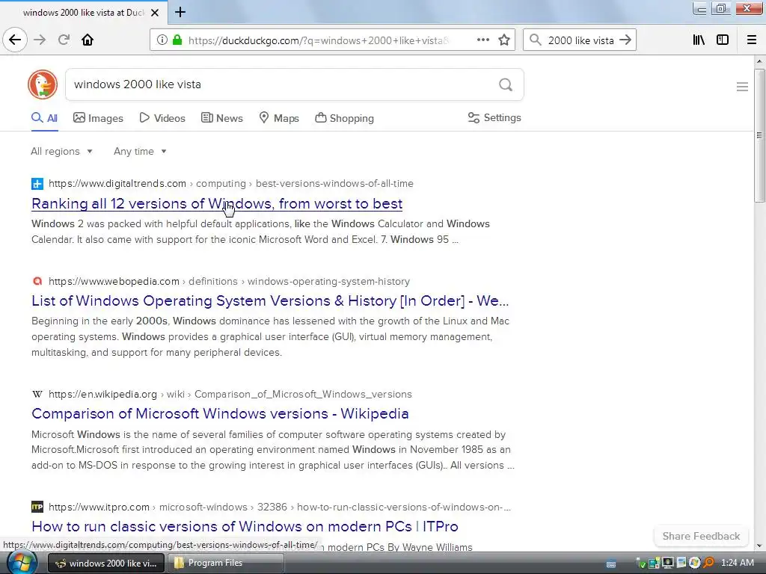Open 'Comparison of Microsoft Windows versions' Wikipedia link
The image size is (766, 574).
pyautogui.click(x=220, y=413)
